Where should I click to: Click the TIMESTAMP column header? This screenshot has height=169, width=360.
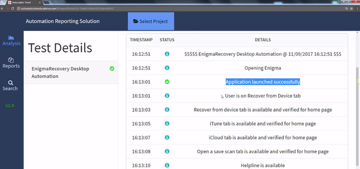click(141, 40)
